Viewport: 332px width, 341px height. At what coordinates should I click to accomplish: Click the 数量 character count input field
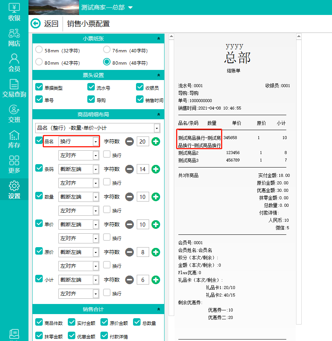[143, 197]
